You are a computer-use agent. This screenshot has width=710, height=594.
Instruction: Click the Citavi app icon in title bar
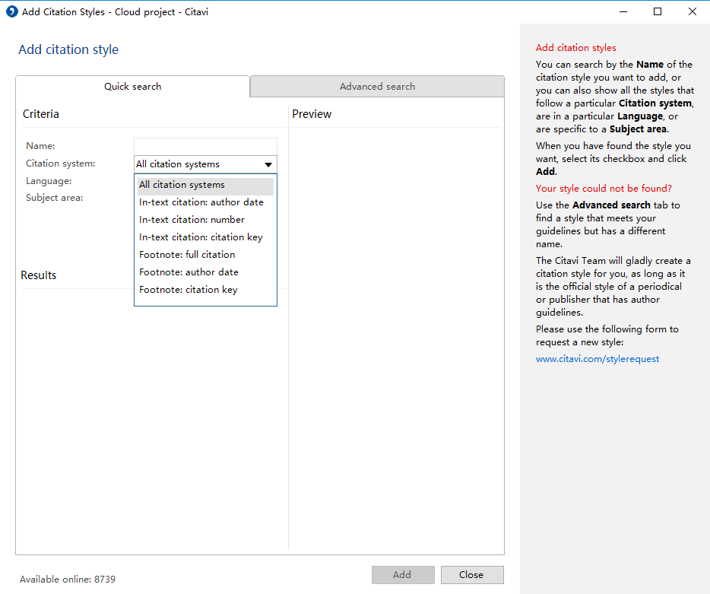click(x=11, y=11)
